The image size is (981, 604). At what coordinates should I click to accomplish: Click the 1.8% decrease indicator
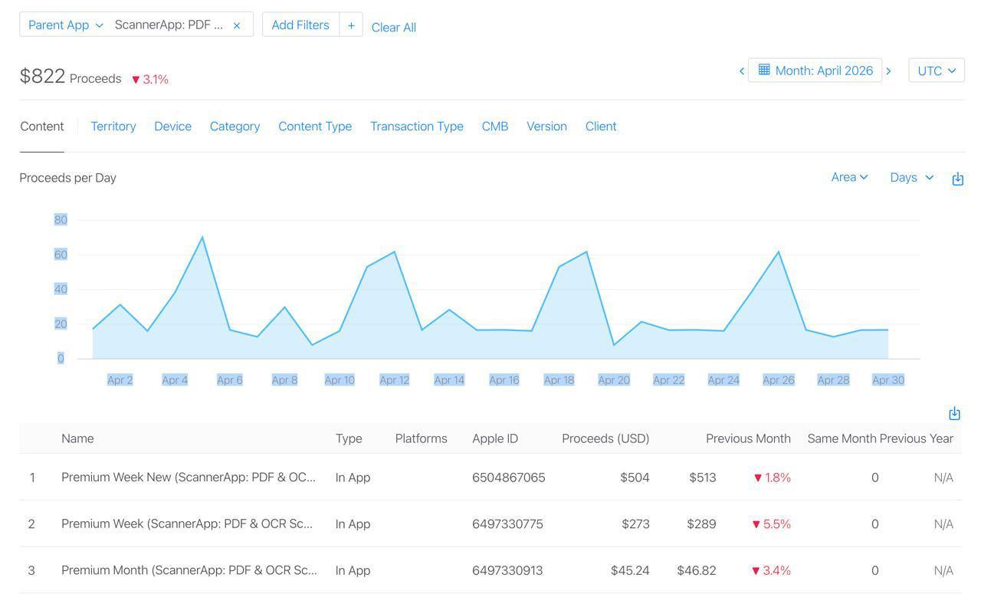(773, 478)
